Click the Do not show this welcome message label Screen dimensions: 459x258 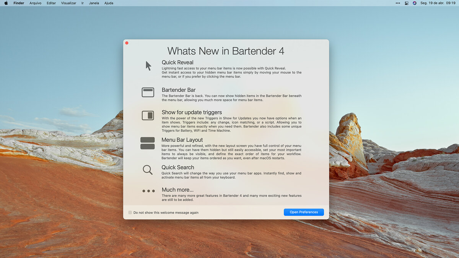point(166,213)
